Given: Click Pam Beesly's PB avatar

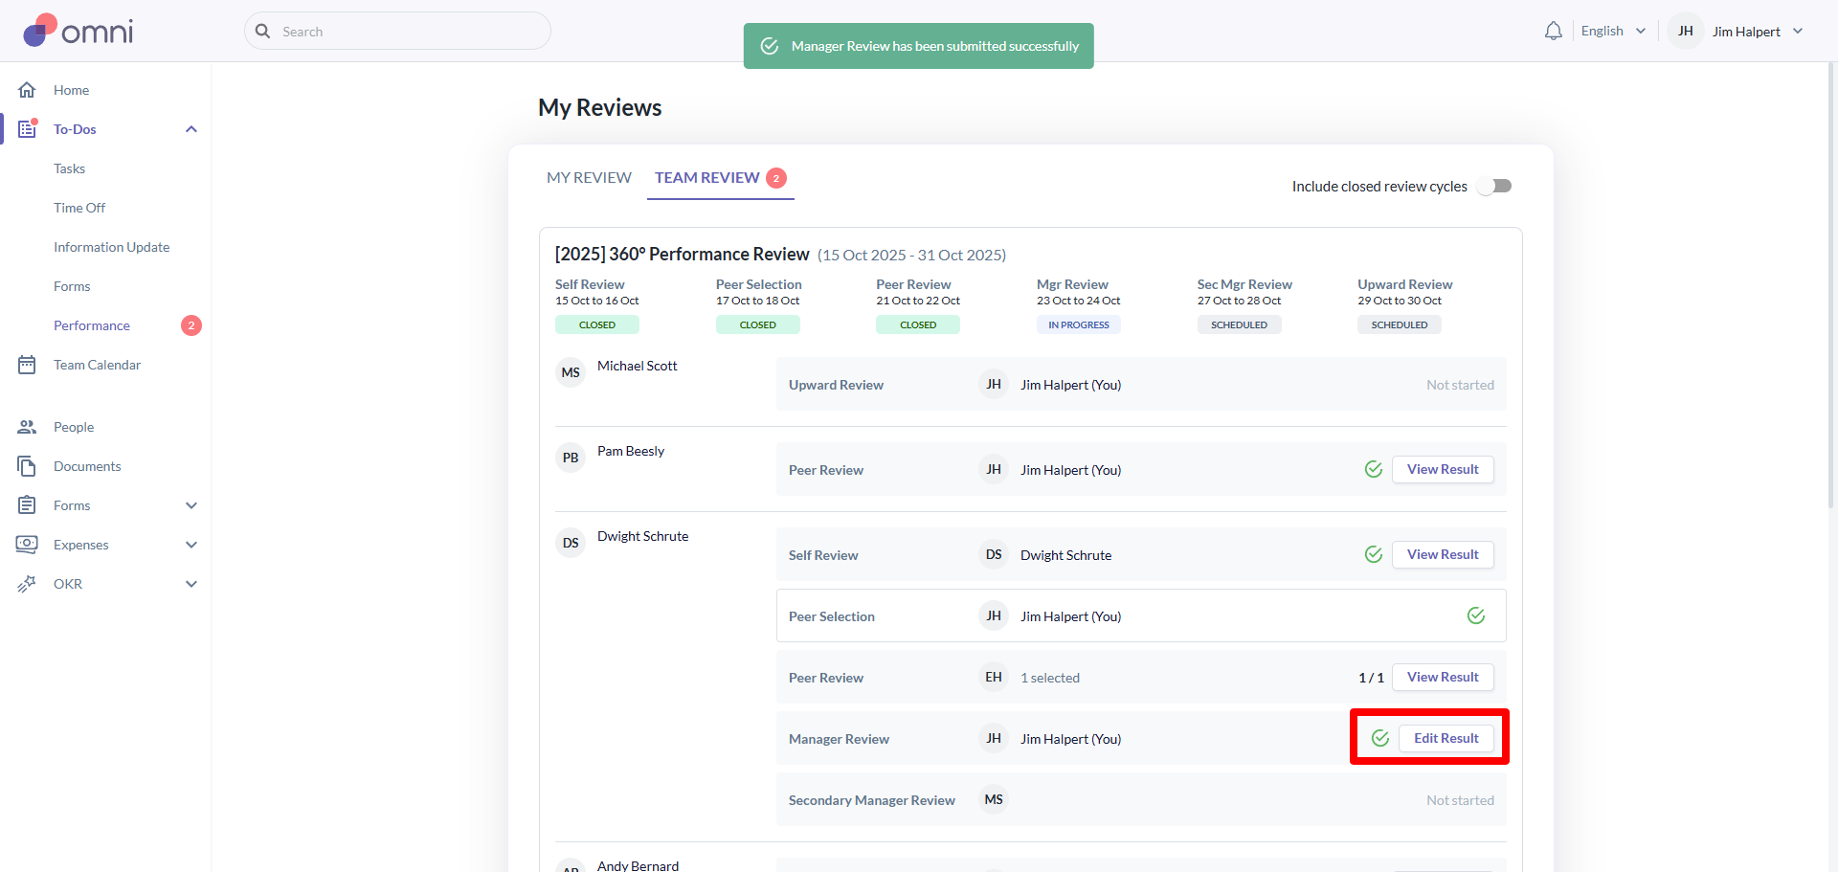Looking at the screenshot, I should pos(571,458).
